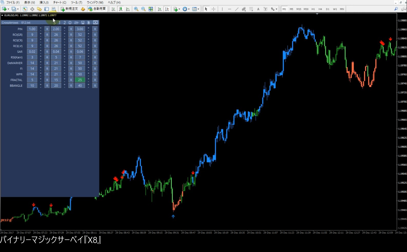
Task: Select the H1 timeframe
Action: (x=313, y=9)
